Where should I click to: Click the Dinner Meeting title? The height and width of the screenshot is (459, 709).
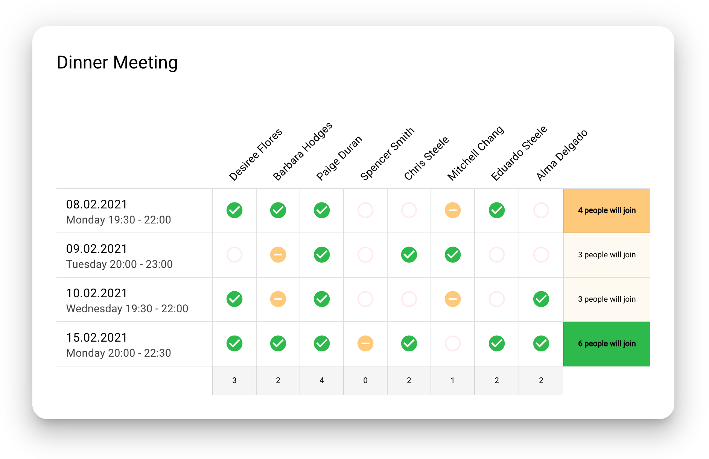pyautogui.click(x=117, y=62)
